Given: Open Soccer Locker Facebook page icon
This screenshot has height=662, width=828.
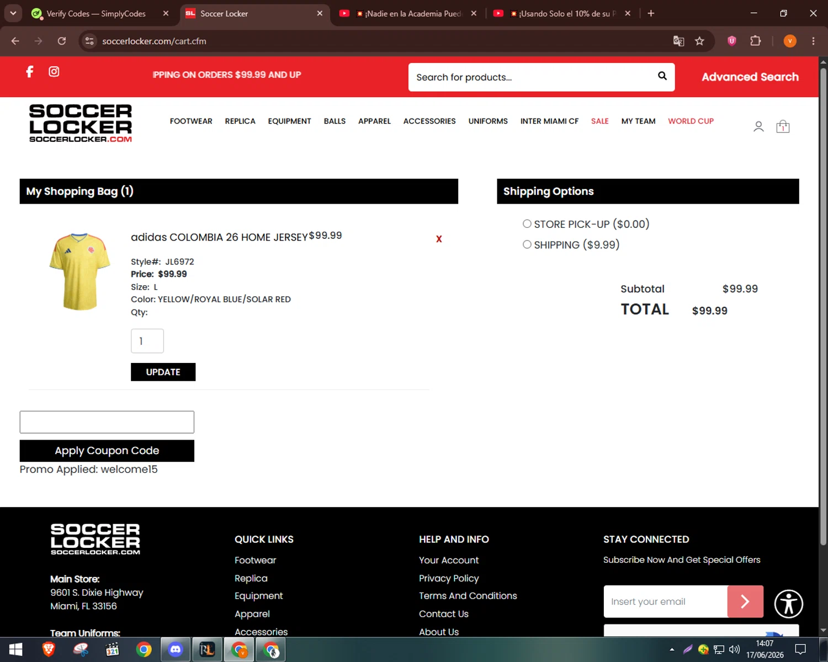Looking at the screenshot, I should [x=30, y=72].
